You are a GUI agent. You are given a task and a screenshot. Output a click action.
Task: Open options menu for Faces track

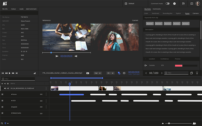[46, 94]
